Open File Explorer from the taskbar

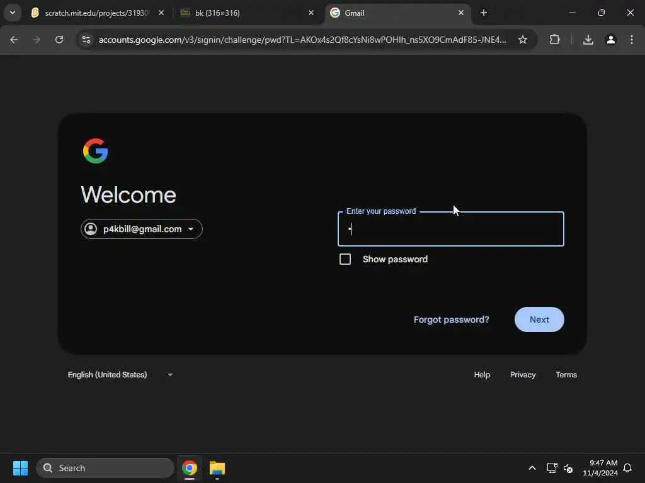[217, 468]
